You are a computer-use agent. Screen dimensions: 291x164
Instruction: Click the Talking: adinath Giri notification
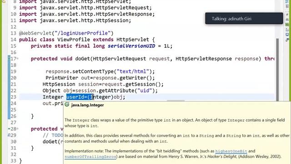244,18
